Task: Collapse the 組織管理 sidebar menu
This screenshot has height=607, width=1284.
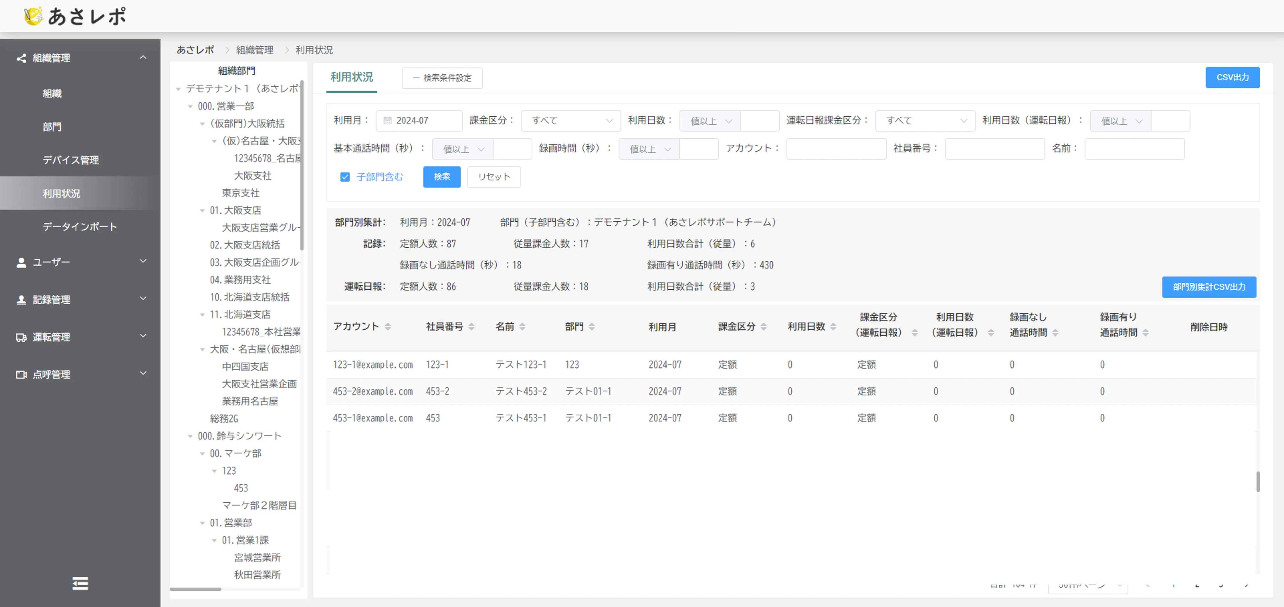Action: 143,58
